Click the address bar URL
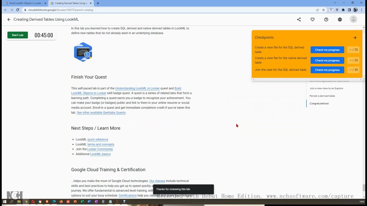Screen dimensions: 367x206 (x=60, y=10)
